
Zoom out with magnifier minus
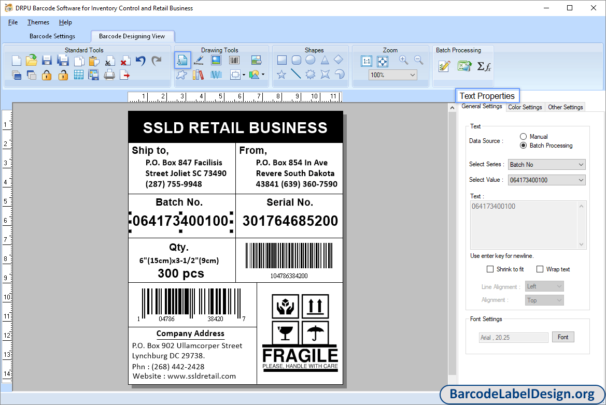pyautogui.click(x=418, y=60)
